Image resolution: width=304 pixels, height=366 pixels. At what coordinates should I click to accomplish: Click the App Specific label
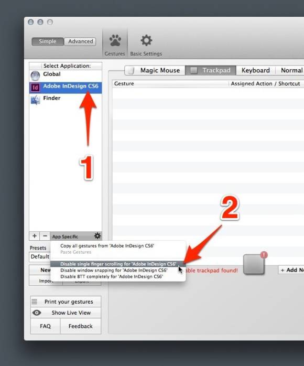click(x=65, y=236)
